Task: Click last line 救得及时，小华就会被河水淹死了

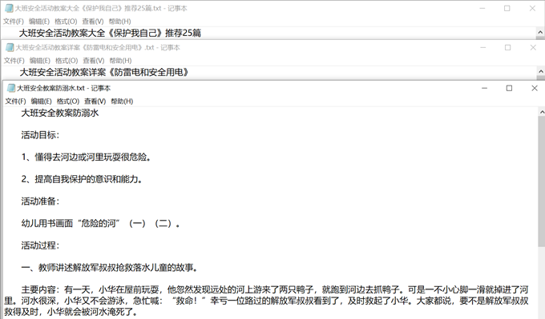Action: [x=71, y=312]
